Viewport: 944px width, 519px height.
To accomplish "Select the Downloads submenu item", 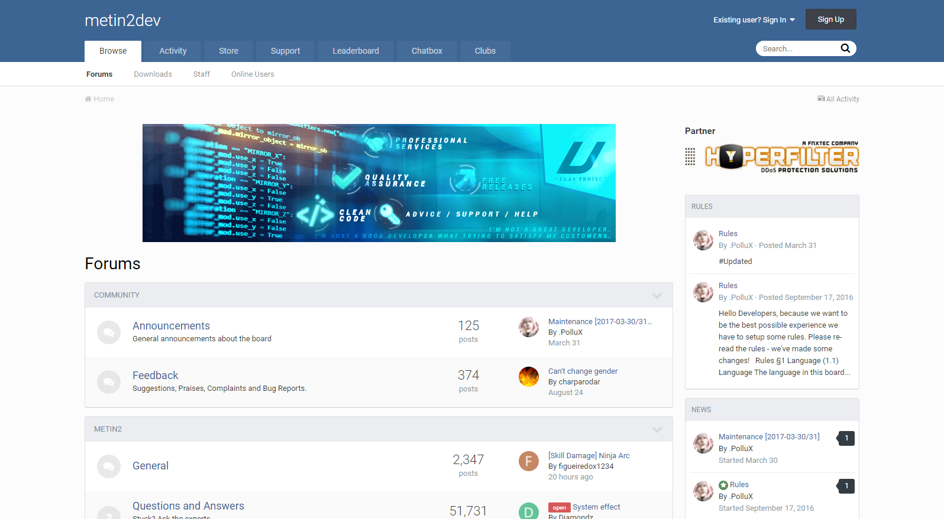I will coord(153,74).
